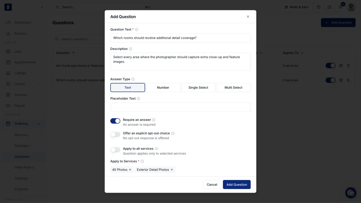Click the Apply to Services info icon
Image resolution: width=361 pixels, height=203 pixels.
pyautogui.click(x=142, y=162)
